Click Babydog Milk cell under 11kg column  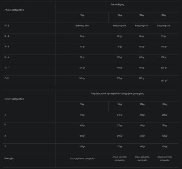click(82, 26)
